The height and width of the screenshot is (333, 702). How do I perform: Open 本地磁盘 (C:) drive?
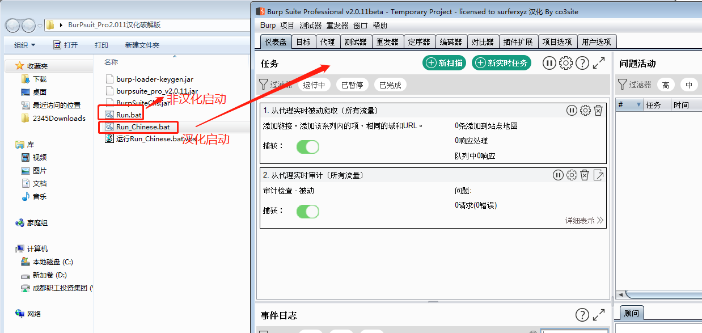point(53,262)
